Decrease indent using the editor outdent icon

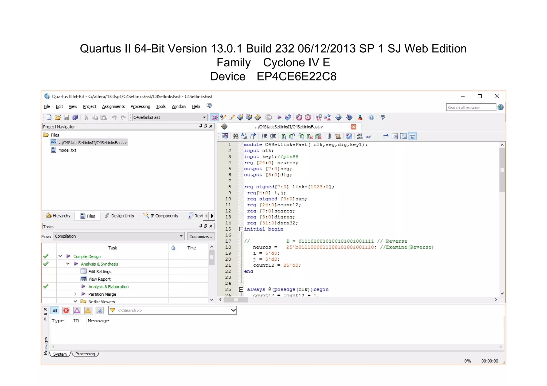pos(273,136)
